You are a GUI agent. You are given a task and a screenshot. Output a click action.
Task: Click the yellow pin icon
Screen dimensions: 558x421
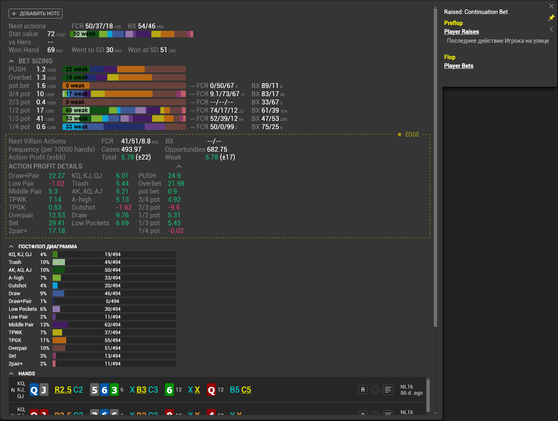pos(551,18)
